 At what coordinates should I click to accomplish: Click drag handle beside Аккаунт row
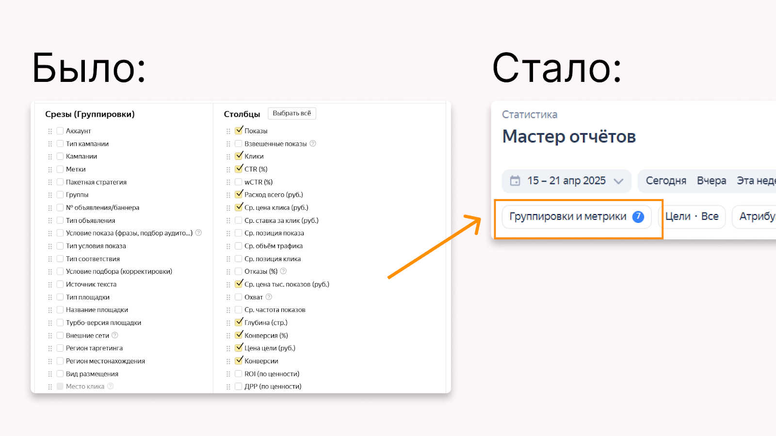[x=50, y=131]
